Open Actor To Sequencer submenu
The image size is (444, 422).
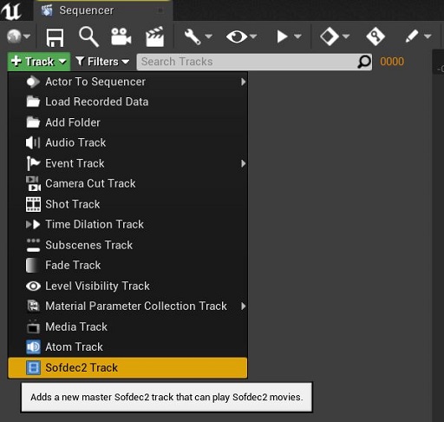pyautogui.click(x=127, y=82)
